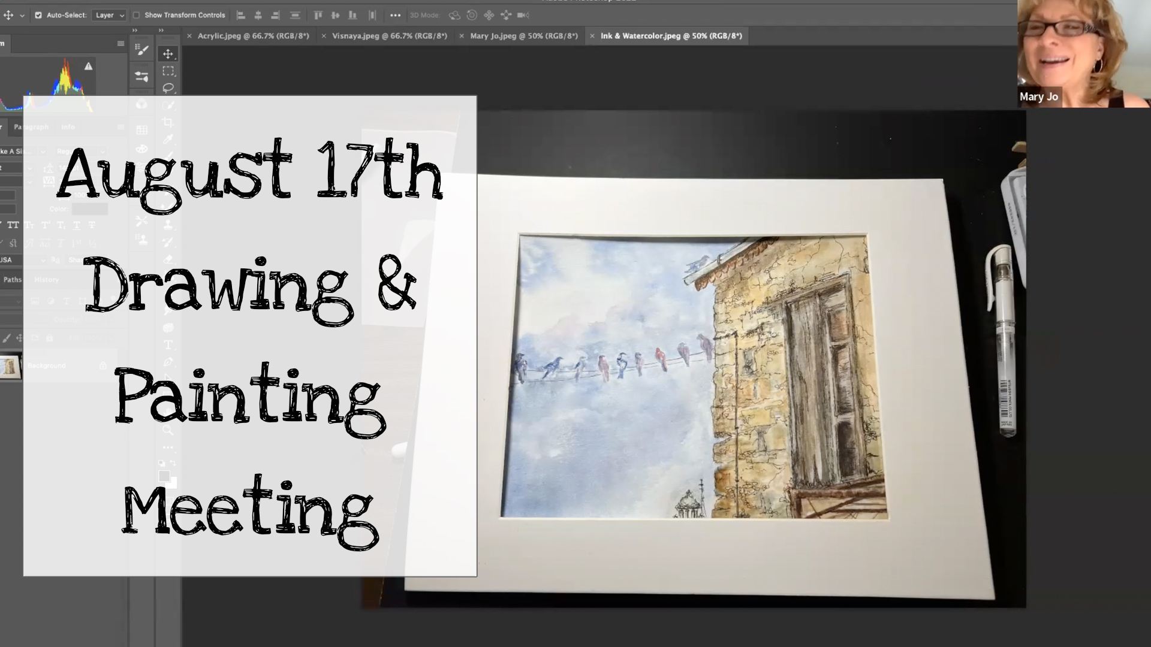Click the 3D Zoom camera icon
The width and height of the screenshot is (1151, 647).
pos(523,15)
